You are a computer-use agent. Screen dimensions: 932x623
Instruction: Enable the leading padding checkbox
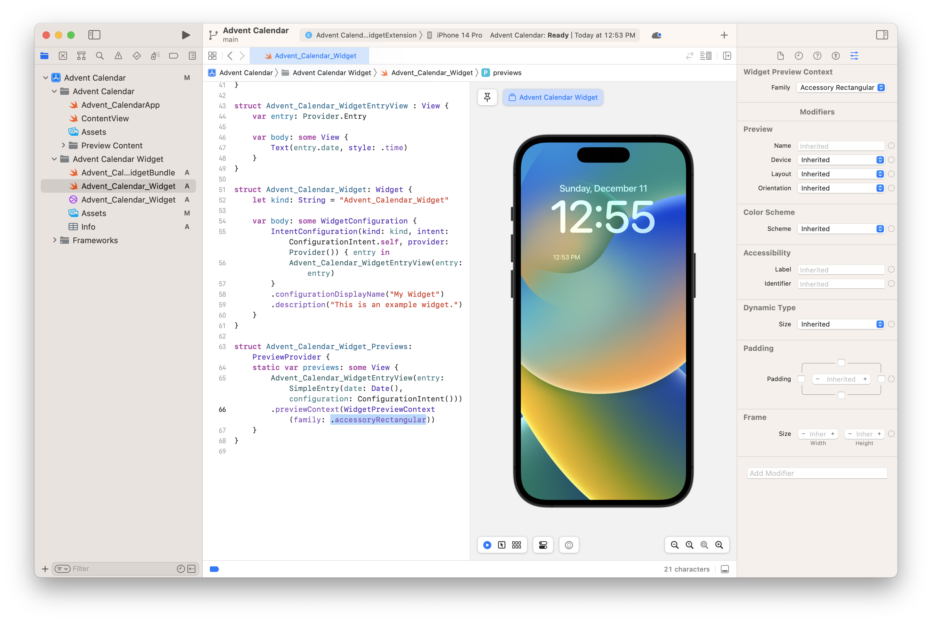(x=801, y=379)
